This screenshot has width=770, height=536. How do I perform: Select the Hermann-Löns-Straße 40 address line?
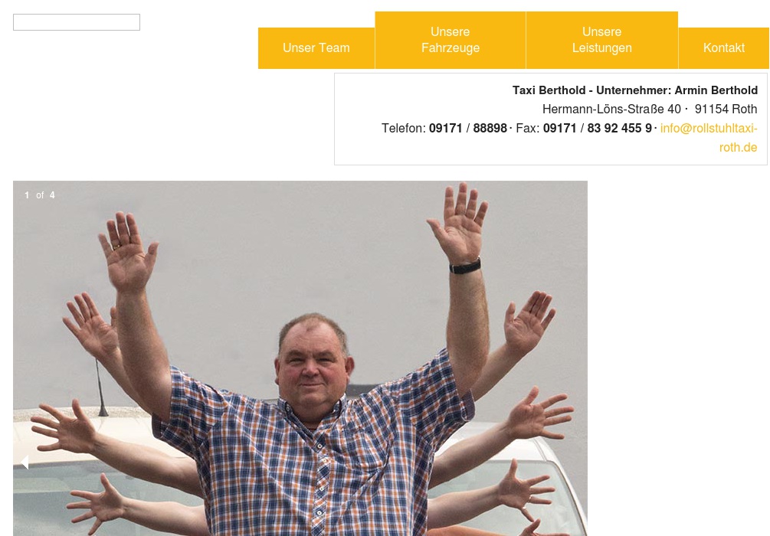[611, 109]
